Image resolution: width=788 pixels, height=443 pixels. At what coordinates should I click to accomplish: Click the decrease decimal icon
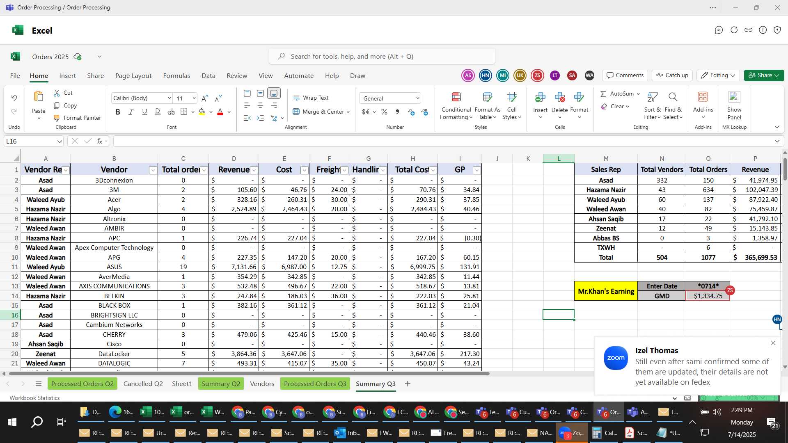pyautogui.click(x=424, y=112)
